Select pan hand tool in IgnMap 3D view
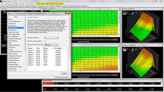This screenshot has width=164, height=92. click(132, 13)
